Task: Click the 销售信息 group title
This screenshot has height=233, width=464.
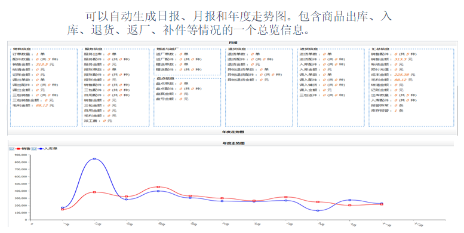Action: [x=21, y=49]
